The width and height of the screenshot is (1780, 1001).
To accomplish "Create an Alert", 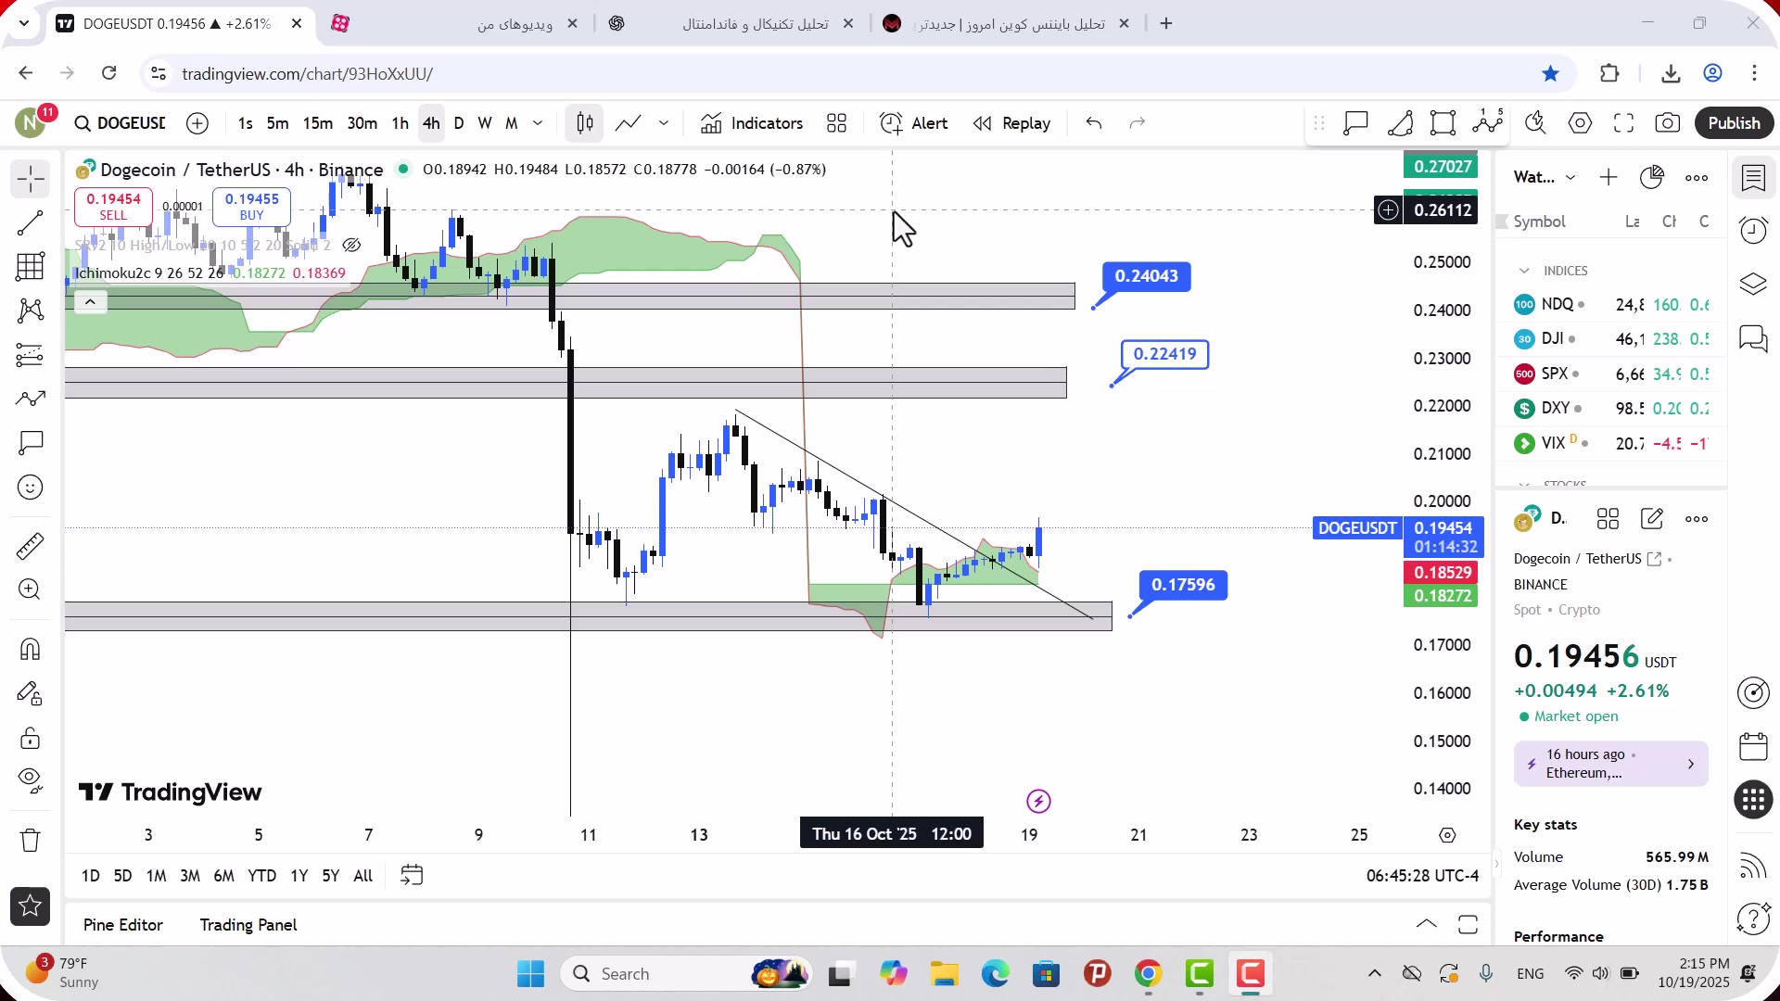I will 913,123.
